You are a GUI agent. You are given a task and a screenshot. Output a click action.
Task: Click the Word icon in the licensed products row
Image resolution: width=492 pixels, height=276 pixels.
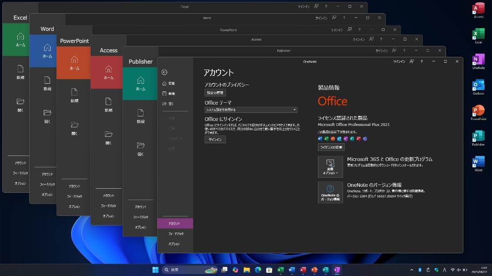[320, 139]
